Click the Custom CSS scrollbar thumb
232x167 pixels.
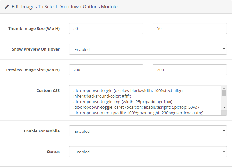click(x=224, y=93)
